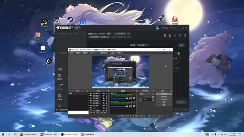Click 退出 button beside OBS第三方推流模式 in 直播伴侣
The height and width of the screenshot is (137, 244).
(x=181, y=45)
